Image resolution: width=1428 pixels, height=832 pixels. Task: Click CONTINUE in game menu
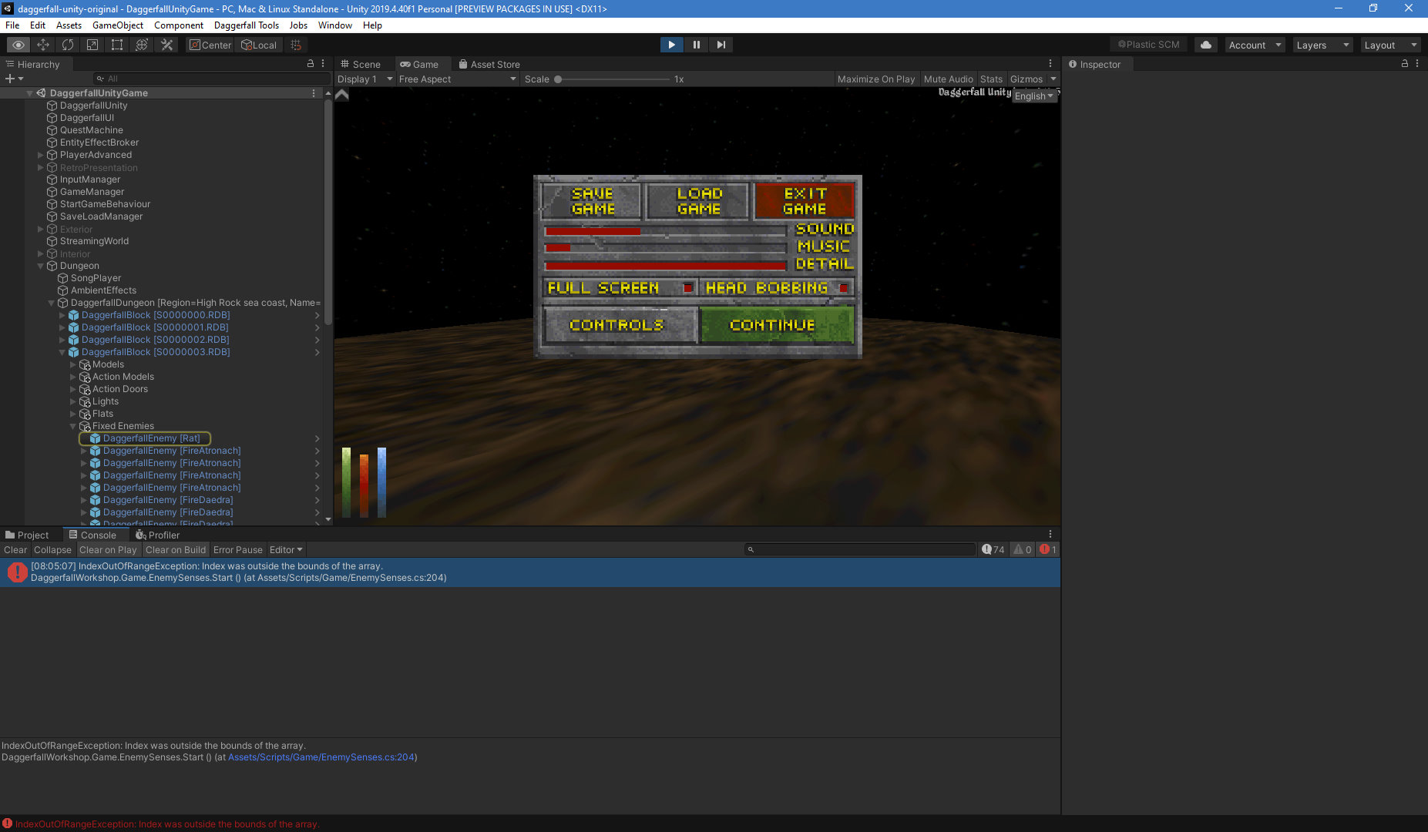coord(776,325)
